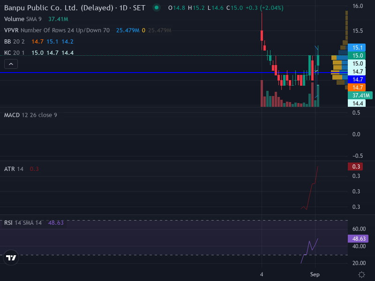375x281 pixels.
Task: Click the green market status dot
Action: 157,7
